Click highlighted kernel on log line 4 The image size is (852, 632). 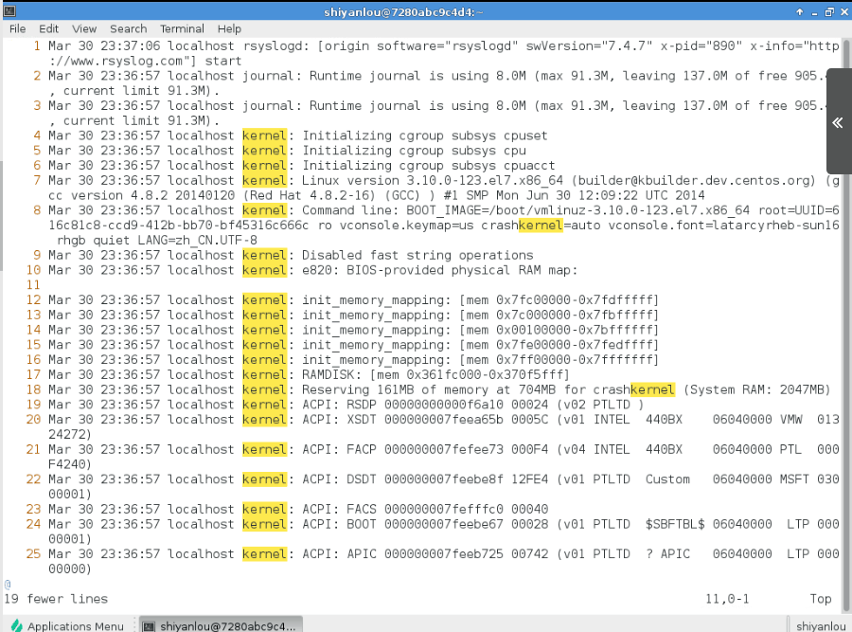click(264, 135)
